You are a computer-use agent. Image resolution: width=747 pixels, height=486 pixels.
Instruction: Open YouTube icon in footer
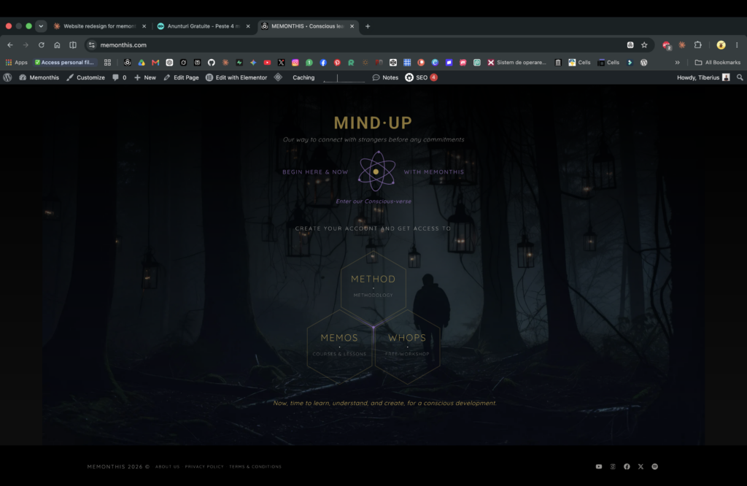599,466
